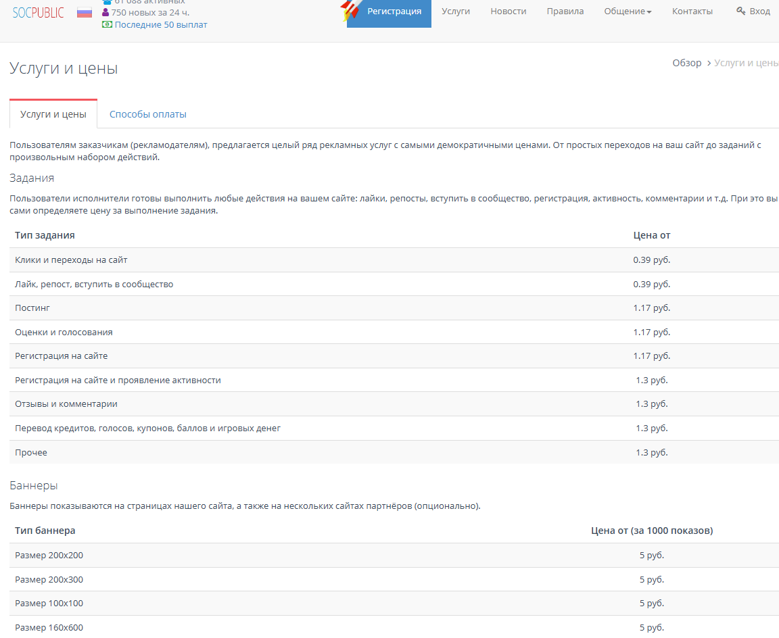The width and height of the screenshot is (779, 638).
Task: Select the Постинг row
Action: [x=394, y=308]
